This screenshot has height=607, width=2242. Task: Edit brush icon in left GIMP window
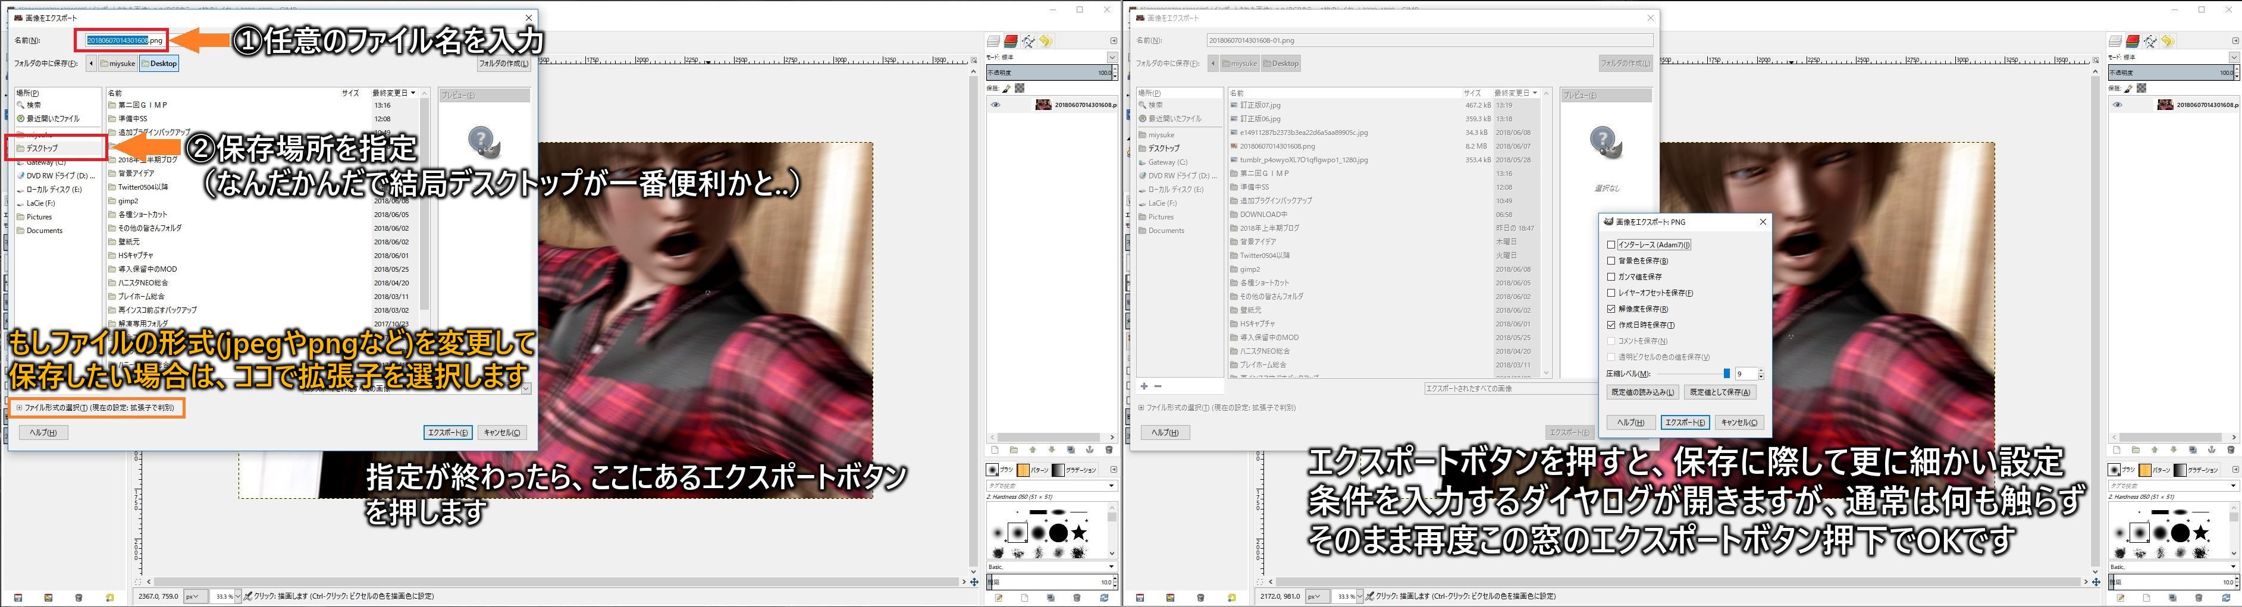998,597
